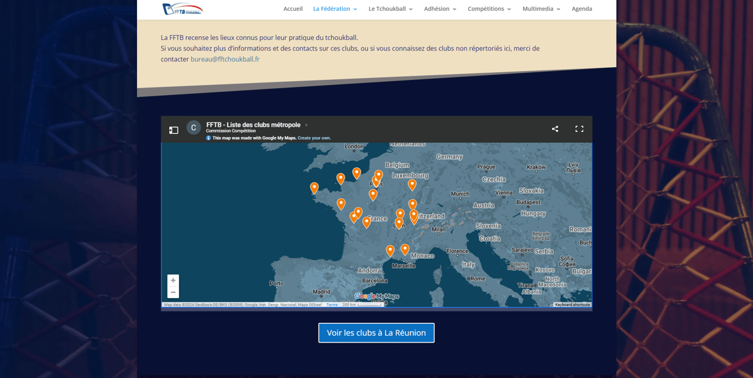Click the FFTB logo in the header
Screen dimensions: 753x378
(x=182, y=9)
